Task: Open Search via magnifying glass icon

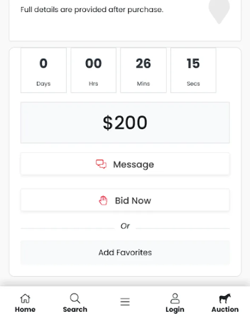Action: point(75,298)
